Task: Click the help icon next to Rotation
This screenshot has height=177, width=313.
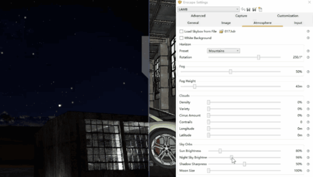Action: coord(308,57)
